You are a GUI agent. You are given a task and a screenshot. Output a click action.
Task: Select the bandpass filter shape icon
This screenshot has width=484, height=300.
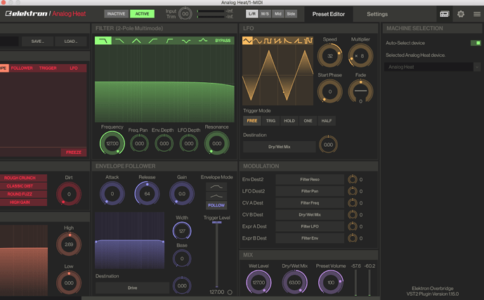pyautogui.click(x=136, y=41)
